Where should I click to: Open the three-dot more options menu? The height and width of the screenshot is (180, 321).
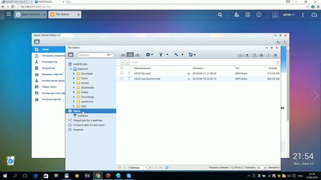(303, 14)
